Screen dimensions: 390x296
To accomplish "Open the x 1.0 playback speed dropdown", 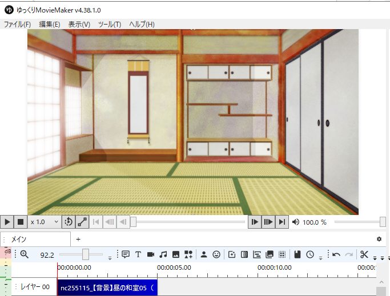I will click(45, 221).
